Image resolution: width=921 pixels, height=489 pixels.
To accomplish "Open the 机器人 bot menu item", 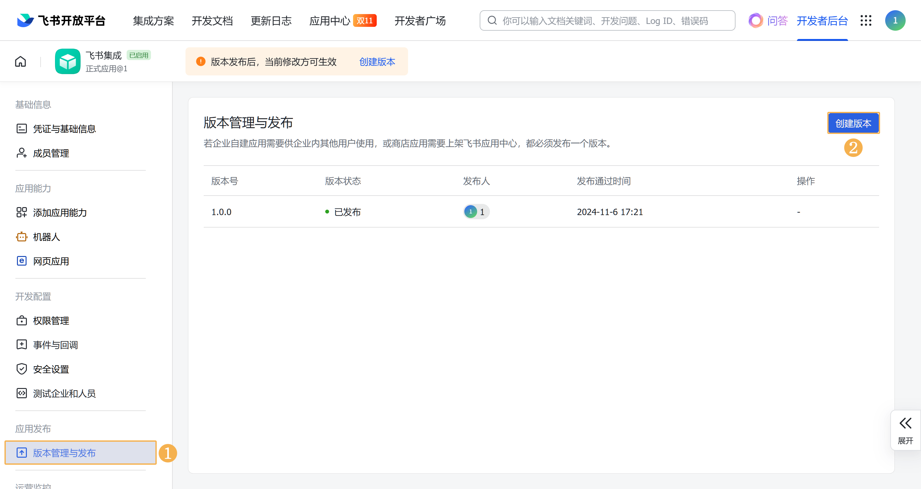I will [x=46, y=237].
